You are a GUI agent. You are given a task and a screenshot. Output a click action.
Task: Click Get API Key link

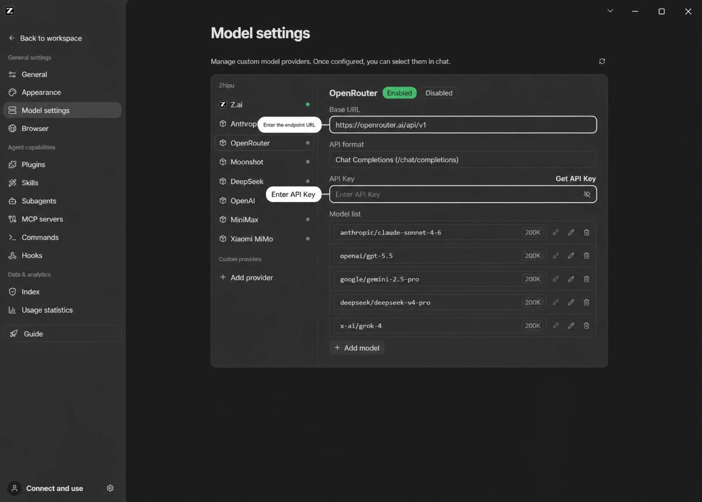click(x=575, y=178)
